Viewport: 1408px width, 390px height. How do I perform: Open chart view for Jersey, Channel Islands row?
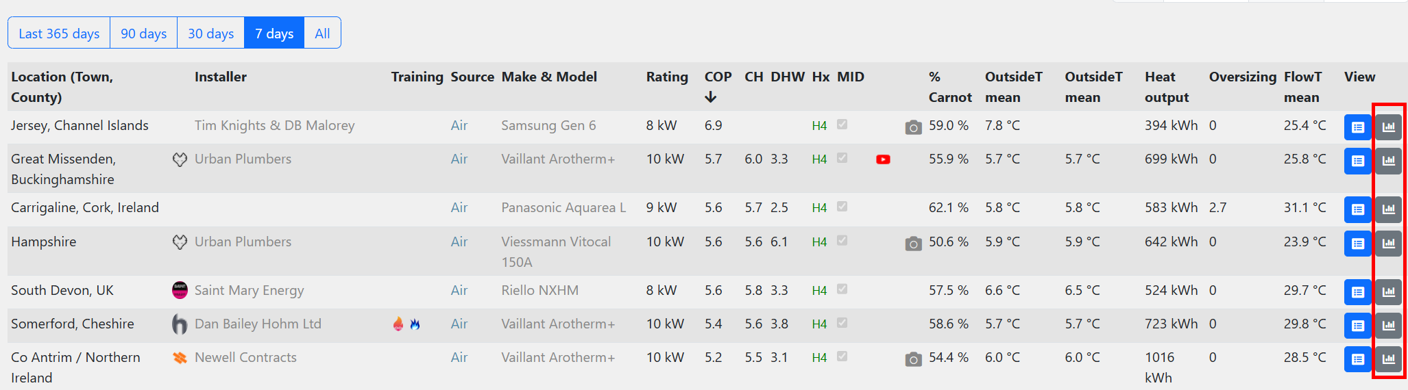coord(1388,127)
